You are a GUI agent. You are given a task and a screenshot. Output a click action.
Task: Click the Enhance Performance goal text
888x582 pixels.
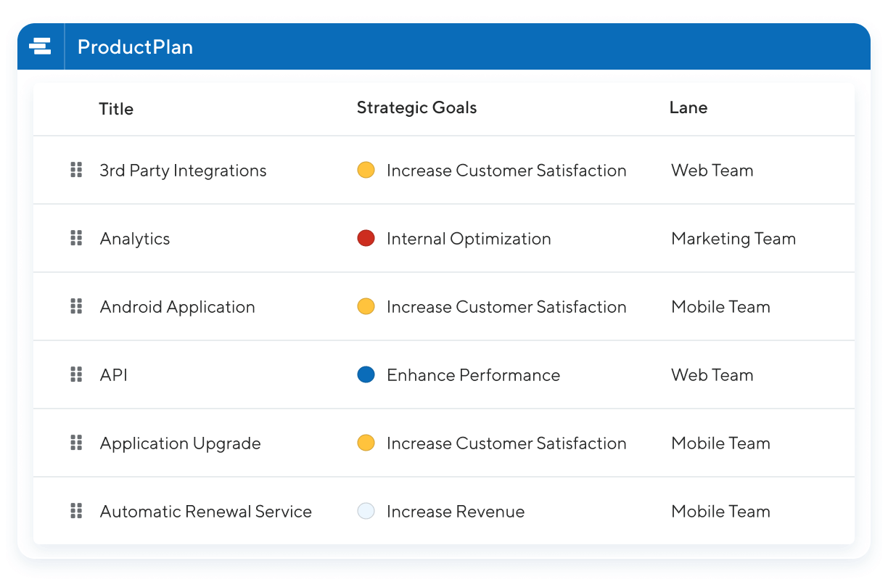click(474, 375)
